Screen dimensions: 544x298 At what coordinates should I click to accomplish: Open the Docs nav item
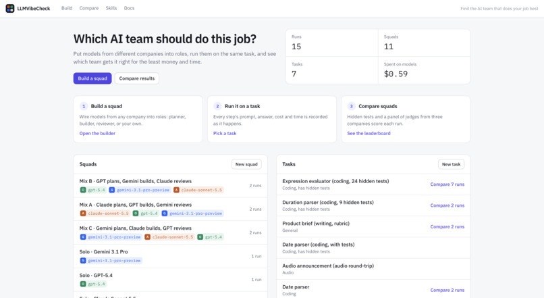(129, 8)
